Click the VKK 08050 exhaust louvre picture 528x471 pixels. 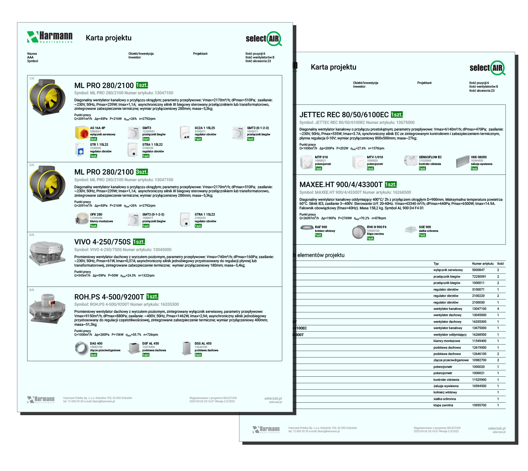click(463, 162)
